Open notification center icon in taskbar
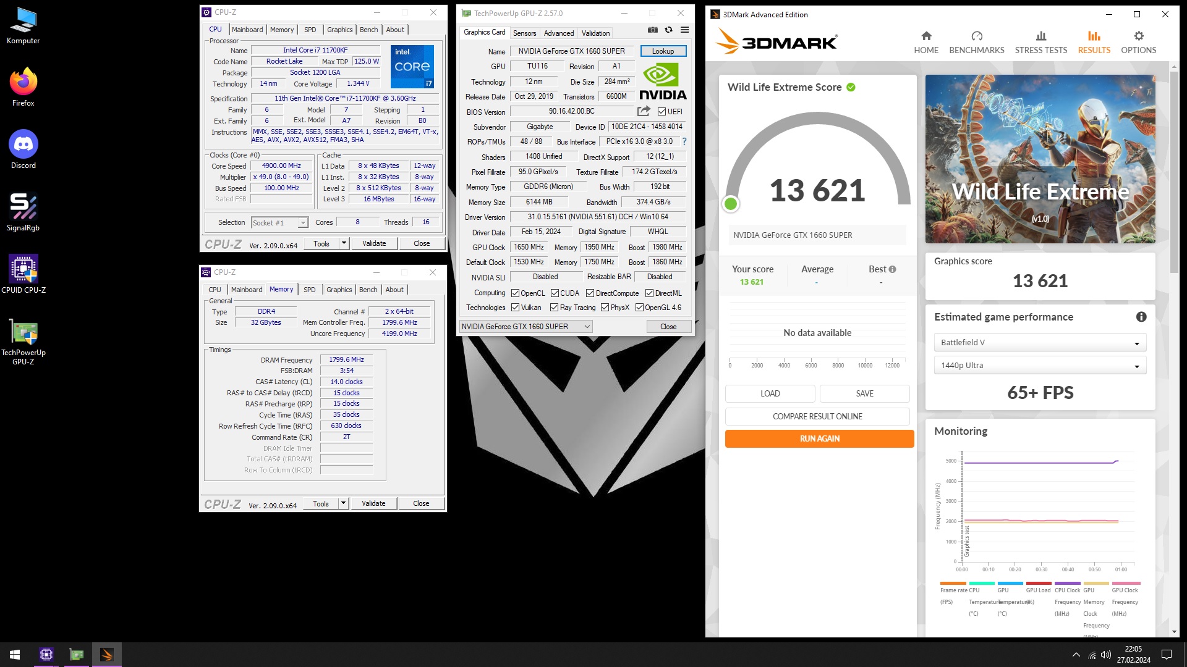1187x667 pixels. click(1167, 655)
